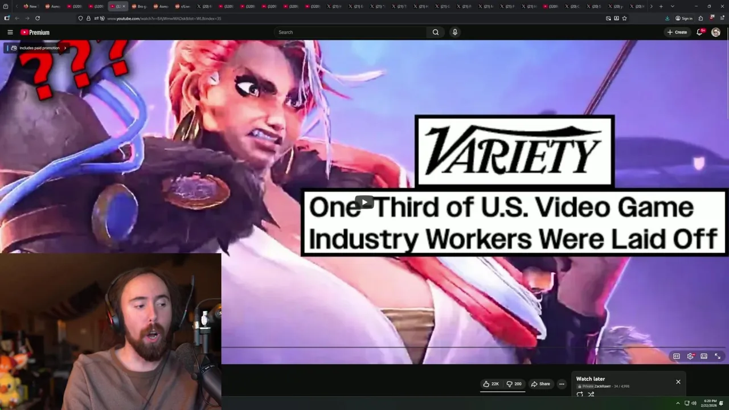This screenshot has width=729, height=410.
Task: Toggle shuffle in Watch later playlist
Action: click(591, 394)
